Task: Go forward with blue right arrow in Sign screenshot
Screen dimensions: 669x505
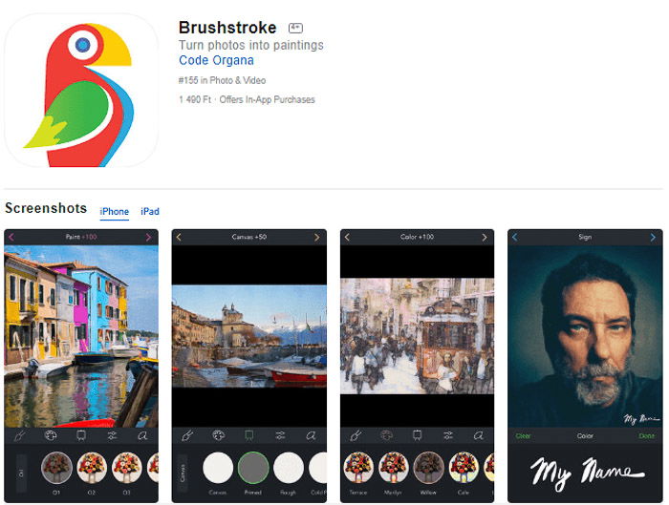Action: click(x=653, y=237)
